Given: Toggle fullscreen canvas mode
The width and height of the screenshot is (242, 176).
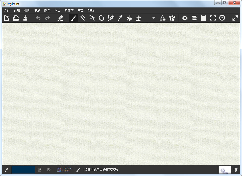Looking at the screenshot, I should click(x=213, y=18).
